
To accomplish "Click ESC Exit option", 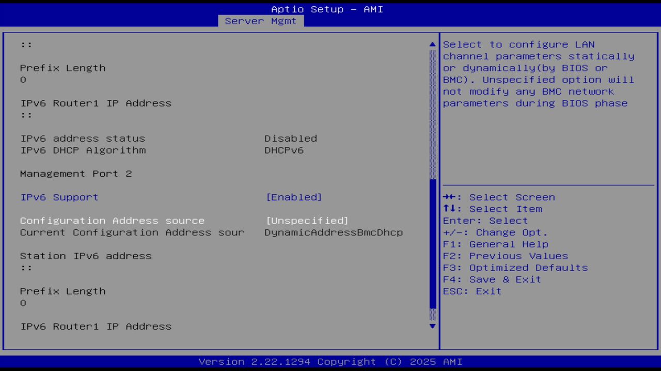I will point(471,291).
